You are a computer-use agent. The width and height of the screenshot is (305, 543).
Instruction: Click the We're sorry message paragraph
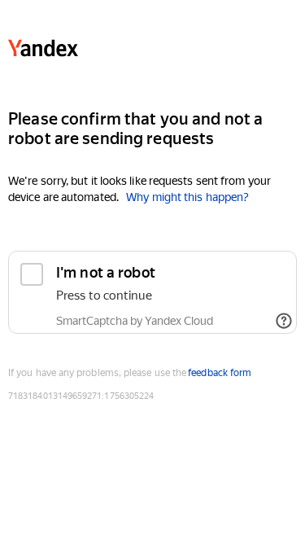[x=139, y=189]
